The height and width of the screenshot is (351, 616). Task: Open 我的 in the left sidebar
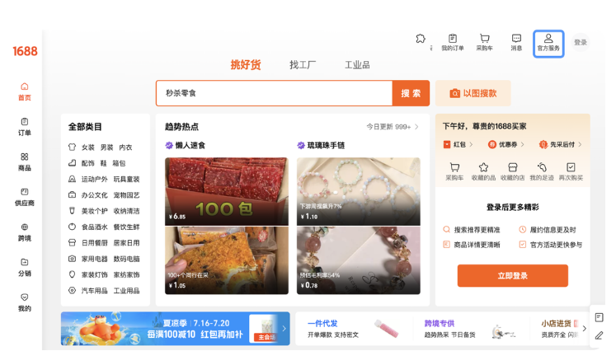click(x=25, y=302)
